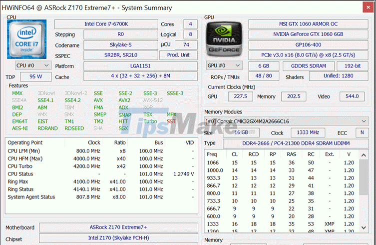Select the Skylake-S codename field
Screen dimensions: 376x245
[121, 45]
